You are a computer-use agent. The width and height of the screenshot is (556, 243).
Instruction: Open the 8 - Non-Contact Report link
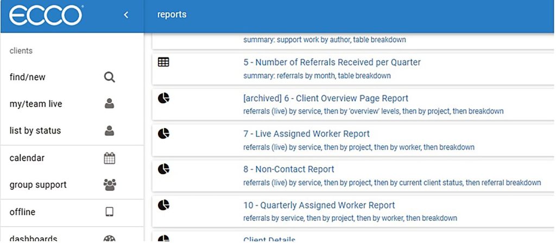point(288,169)
